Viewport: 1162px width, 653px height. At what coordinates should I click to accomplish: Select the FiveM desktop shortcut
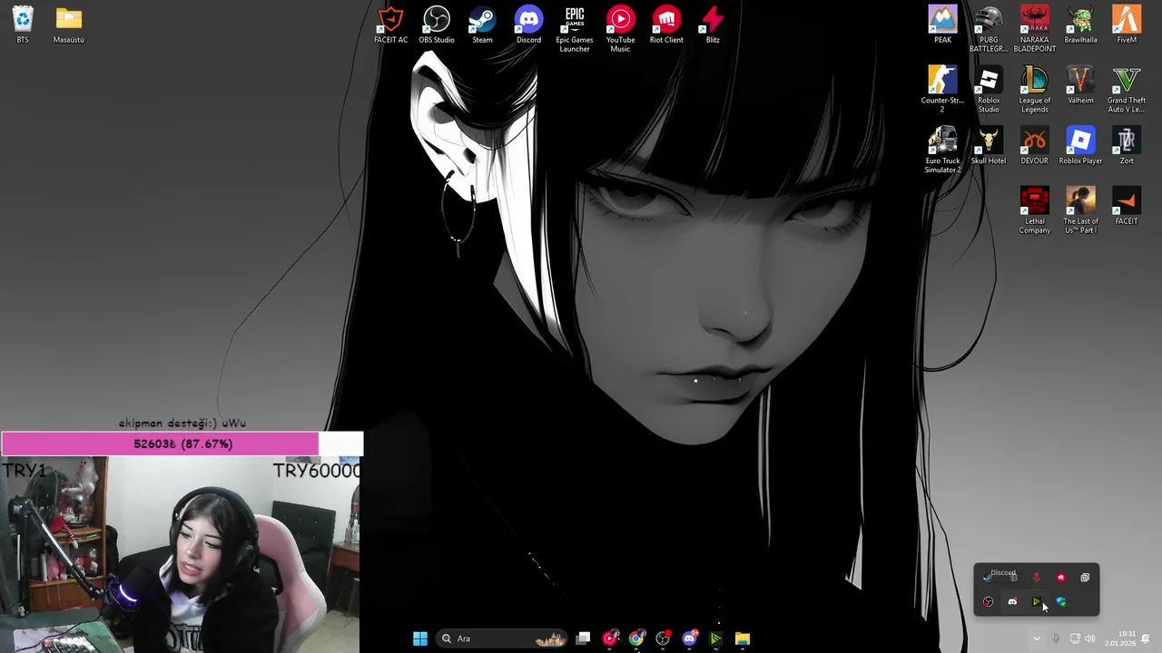(x=1127, y=24)
